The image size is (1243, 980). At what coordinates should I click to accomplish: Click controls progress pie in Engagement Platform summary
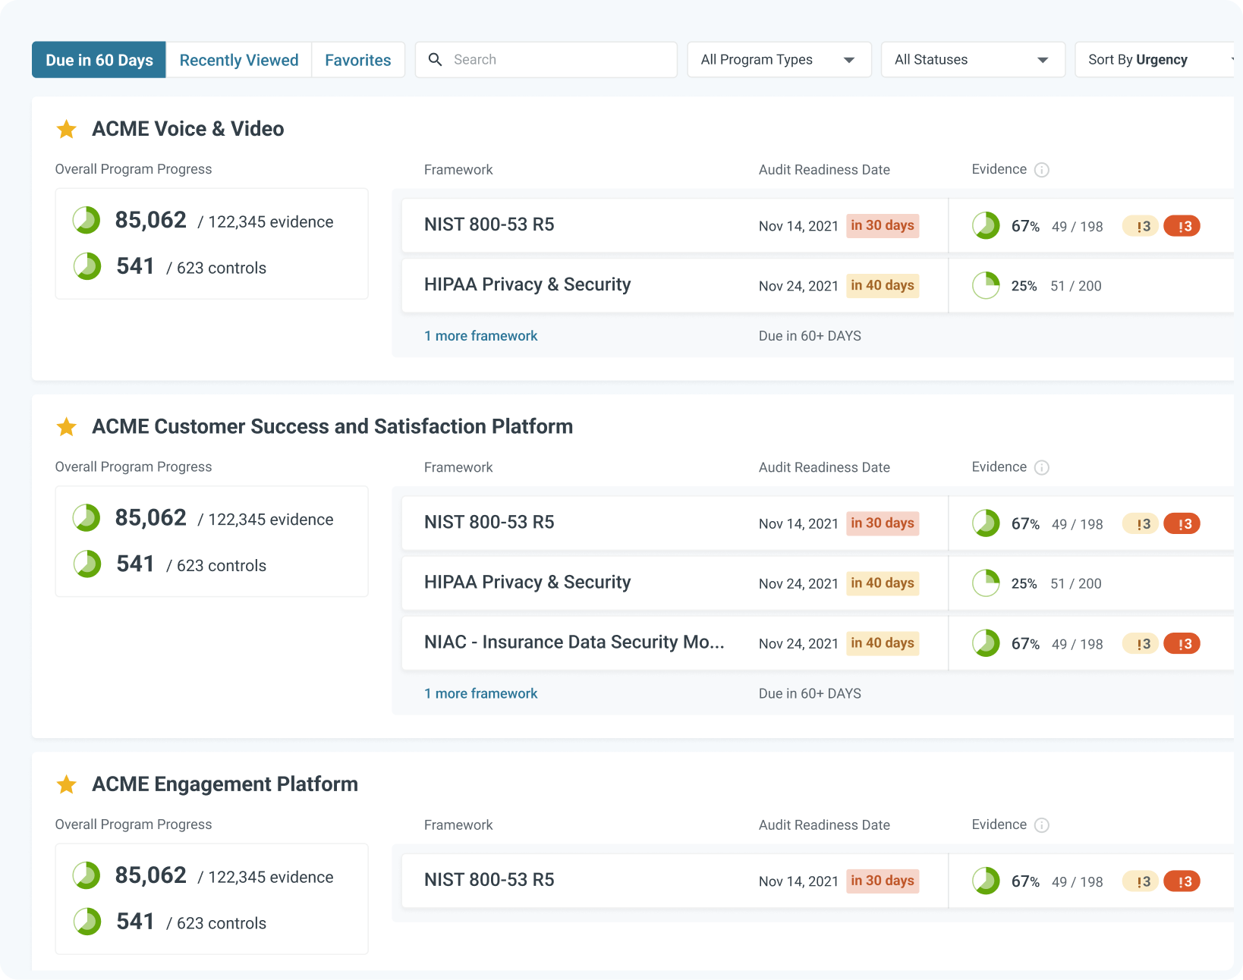[x=87, y=922]
